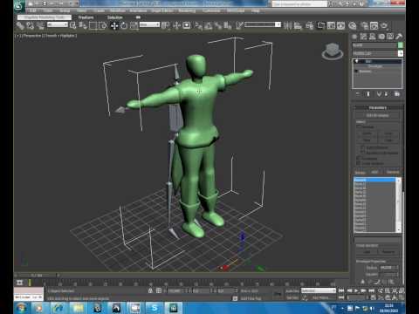Open the reference coordinate system dropdown
Screen dimensions: 419x314
tap(149, 24)
